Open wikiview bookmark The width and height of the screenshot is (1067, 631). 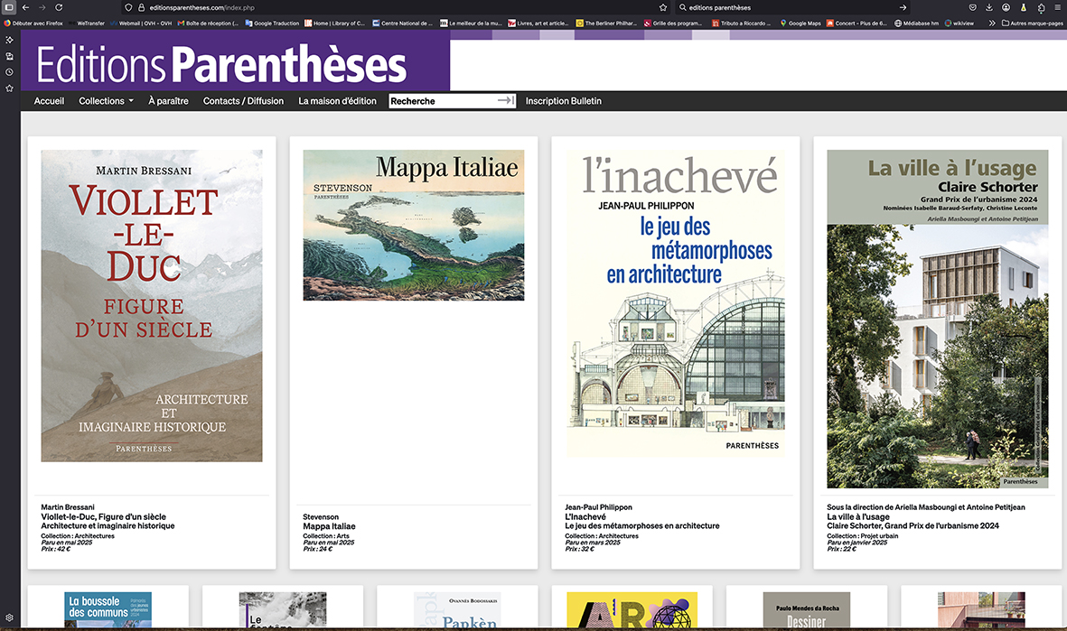pyautogui.click(x=959, y=23)
